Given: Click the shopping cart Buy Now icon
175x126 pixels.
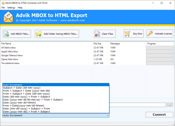Looking at the screenshot, I should click(127, 34).
